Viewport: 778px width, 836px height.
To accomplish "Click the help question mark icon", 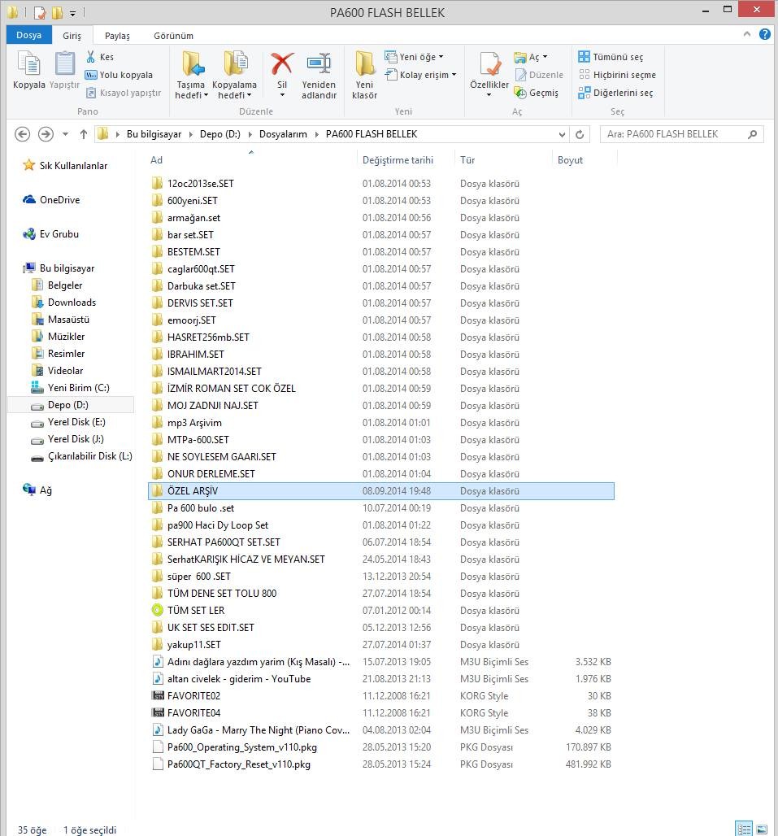I will [x=764, y=35].
